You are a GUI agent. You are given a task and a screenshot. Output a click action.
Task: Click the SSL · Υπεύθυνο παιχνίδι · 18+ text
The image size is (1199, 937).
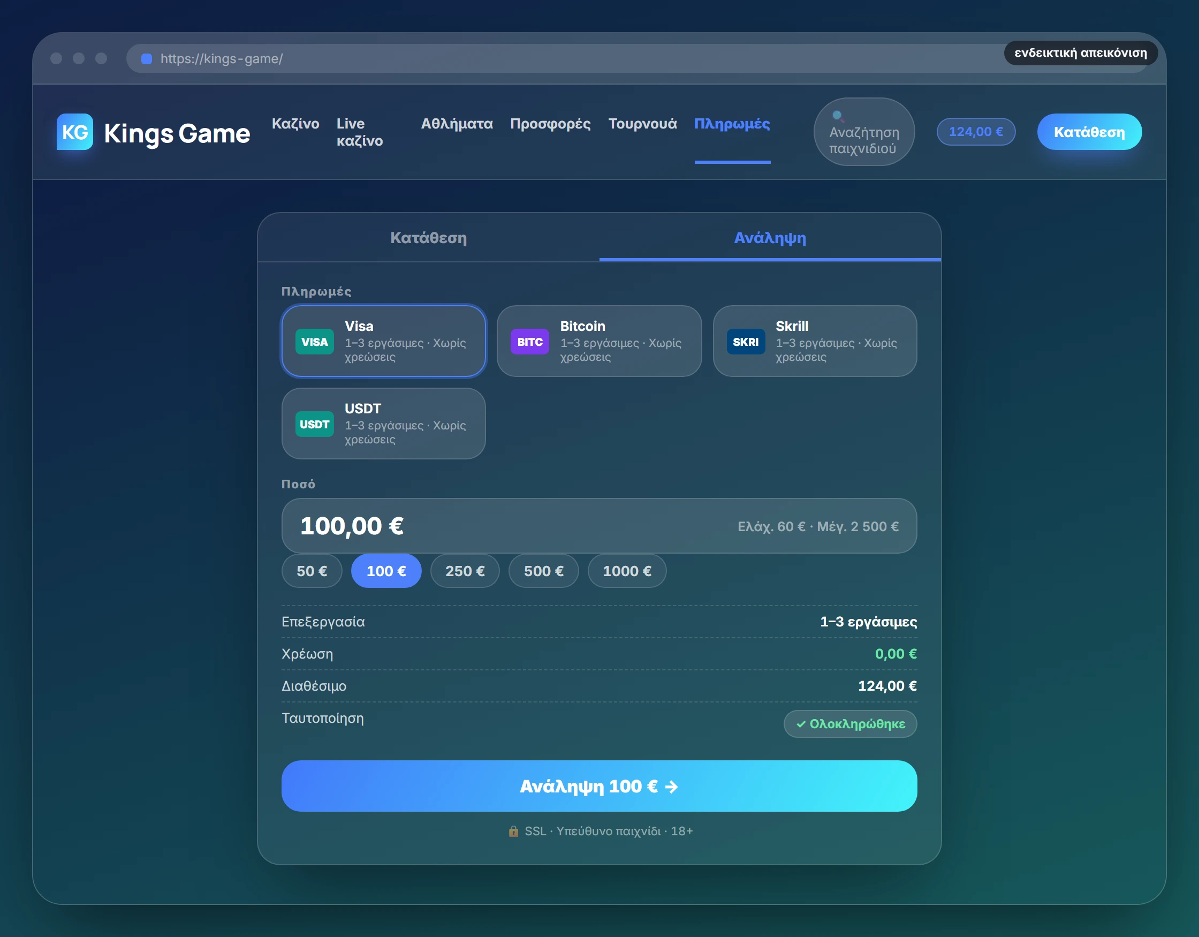(608, 831)
